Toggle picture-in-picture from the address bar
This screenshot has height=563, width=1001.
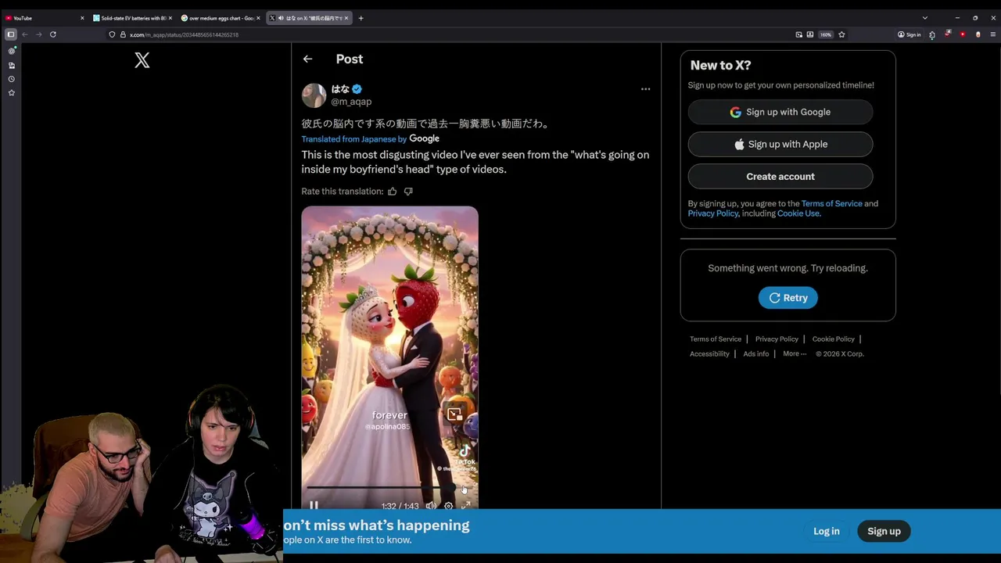point(799,34)
